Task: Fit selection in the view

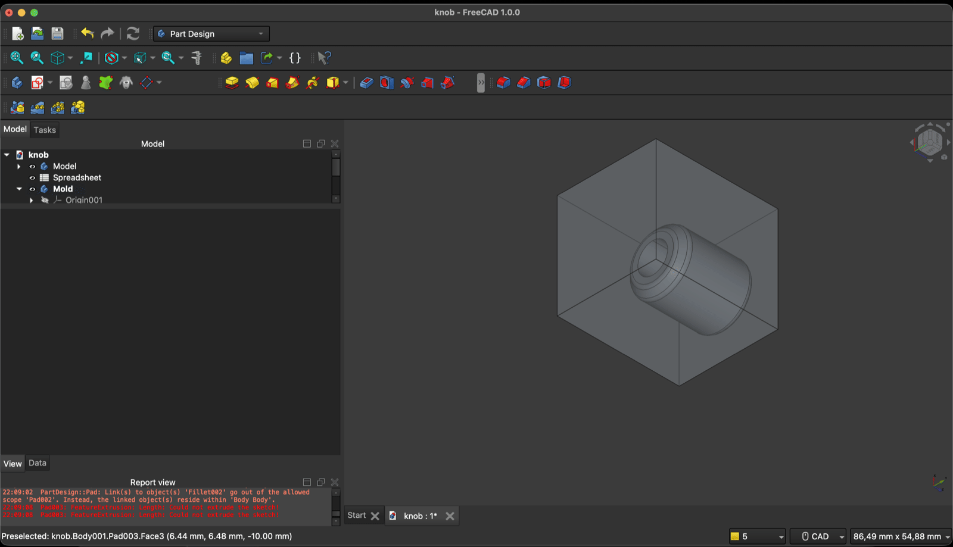Action: (x=37, y=58)
